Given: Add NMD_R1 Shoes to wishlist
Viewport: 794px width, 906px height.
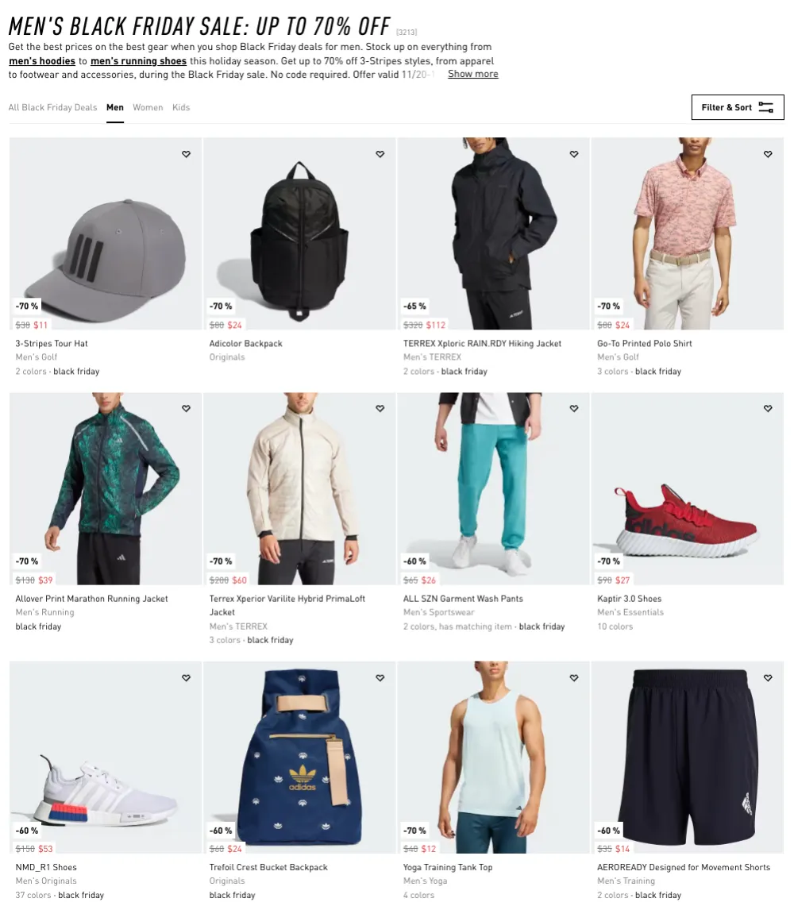Looking at the screenshot, I should click(186, 678).
